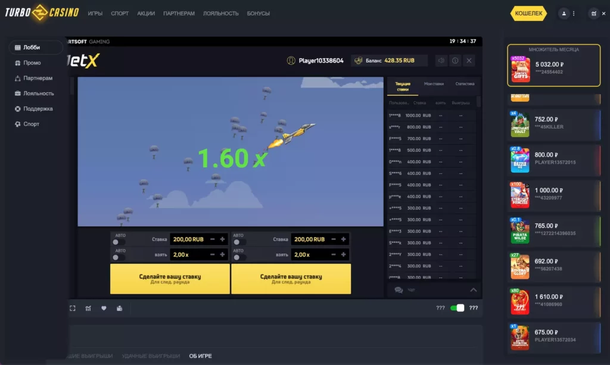The image size is (610, 365).
Task: Click the heart favorite icon
Action: (x=104, y=308)
